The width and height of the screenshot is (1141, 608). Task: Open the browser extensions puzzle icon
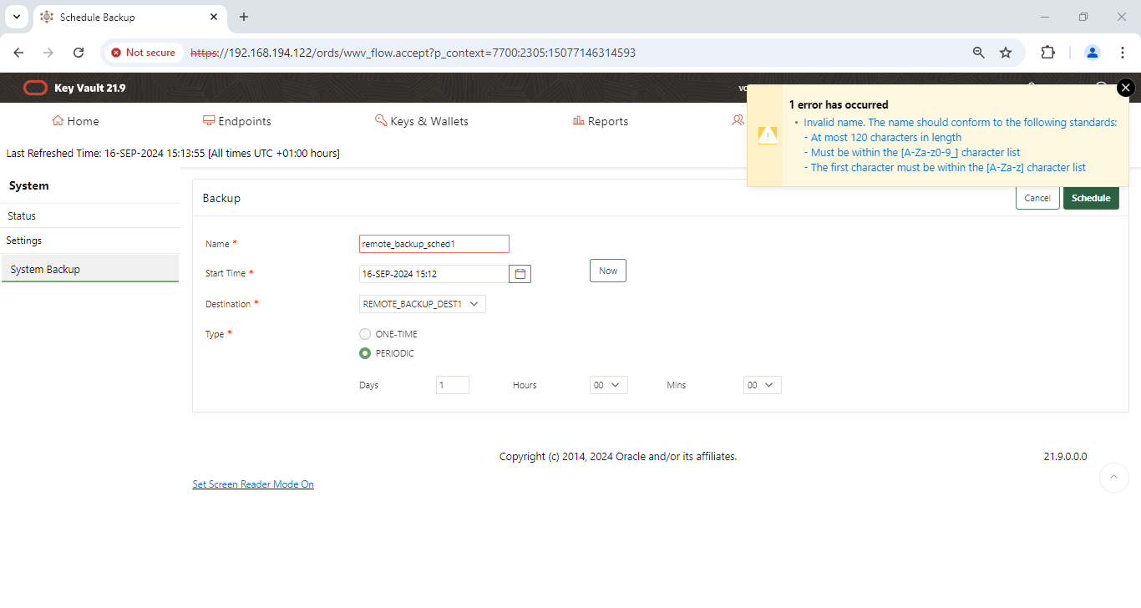1047,53
